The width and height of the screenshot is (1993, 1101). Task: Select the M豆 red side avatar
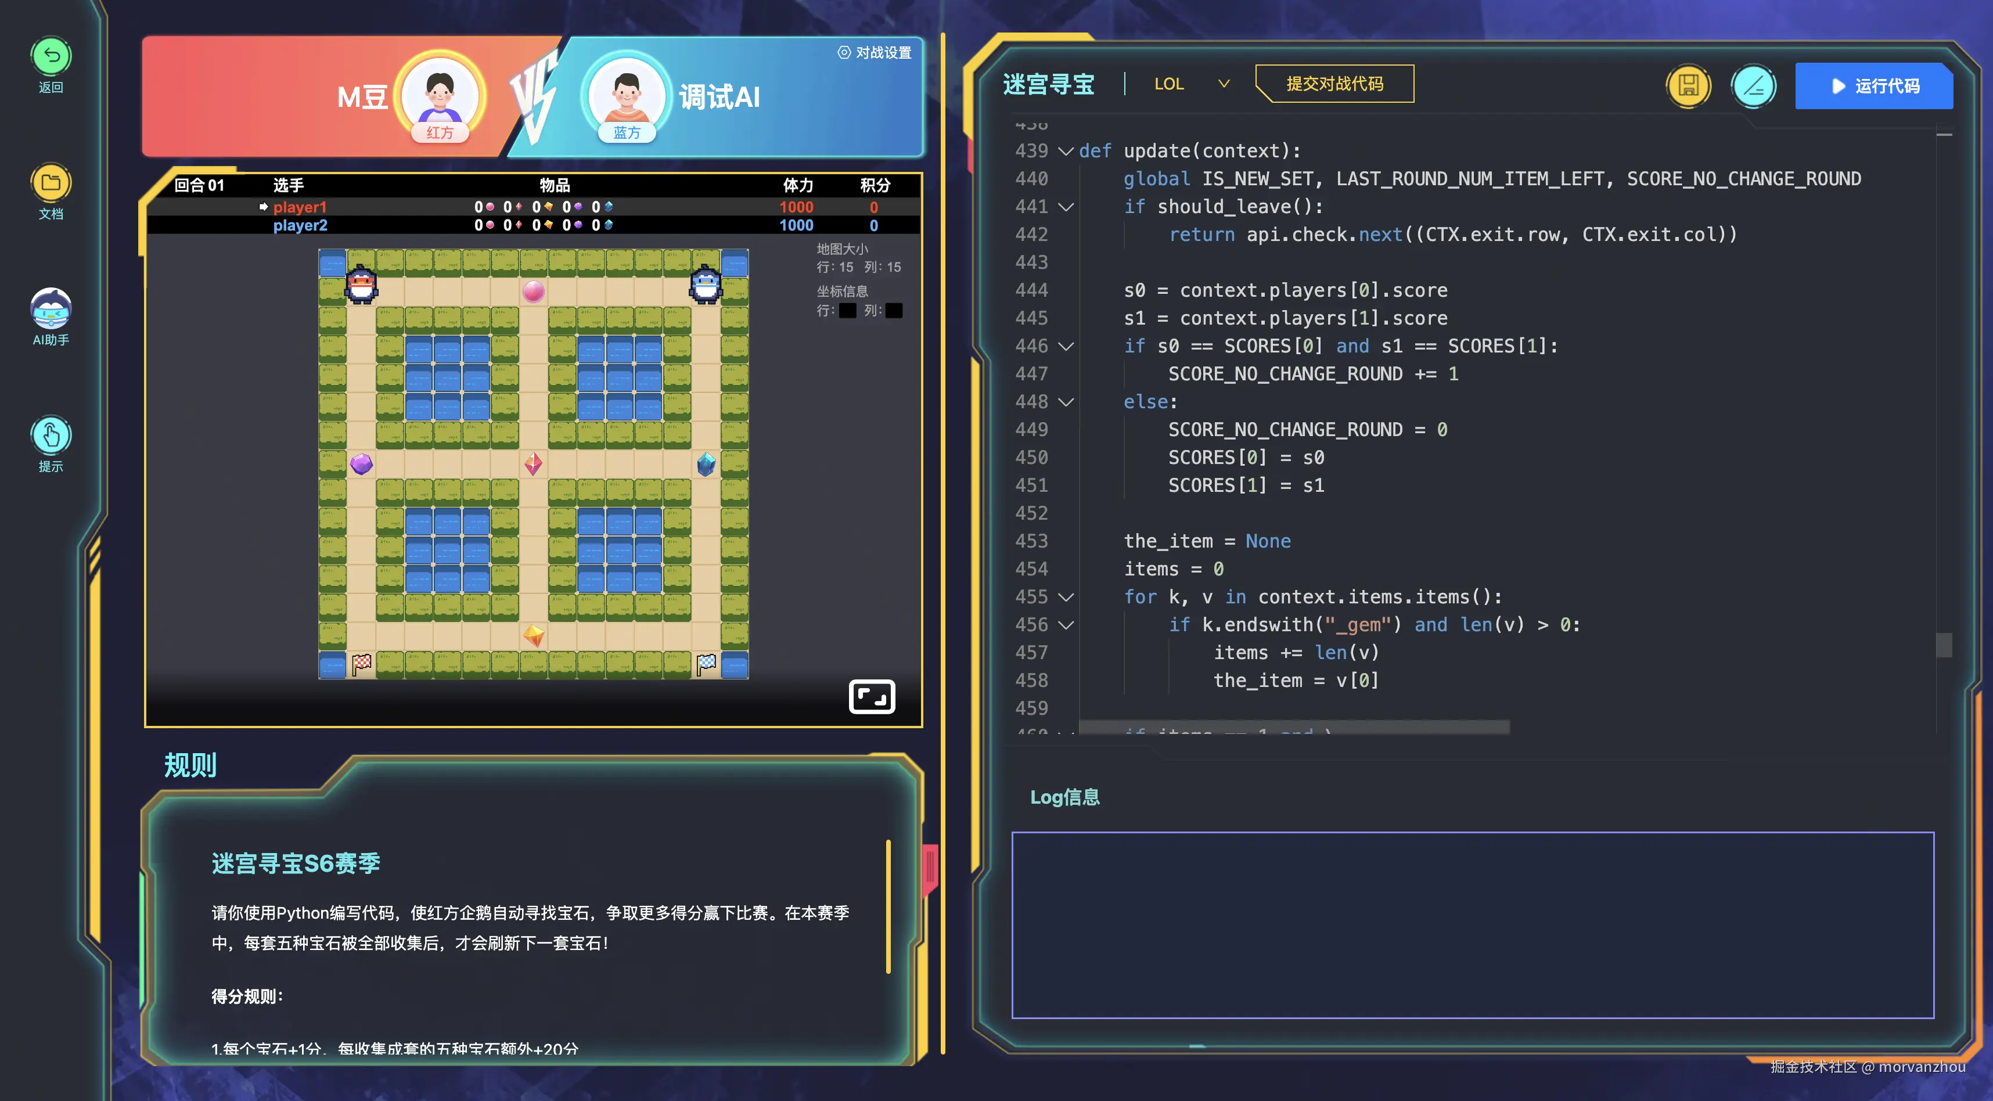click(440, 95)
